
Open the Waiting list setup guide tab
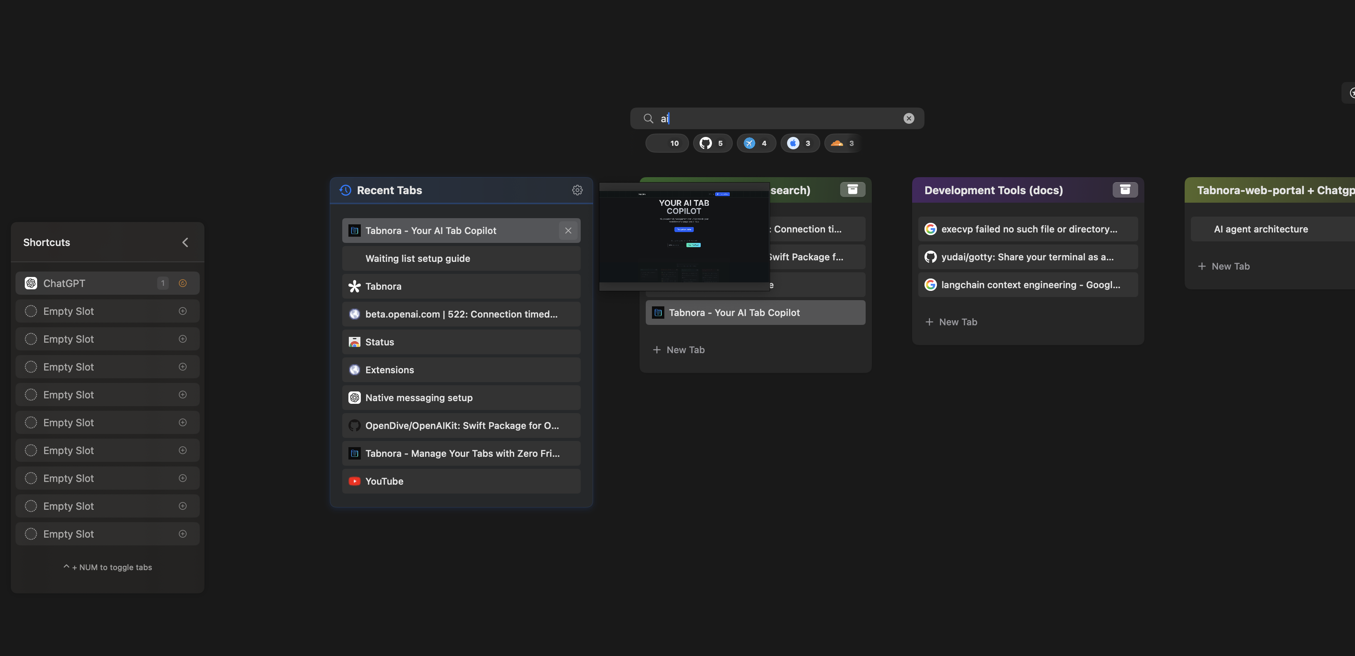(x=461, y=259)
